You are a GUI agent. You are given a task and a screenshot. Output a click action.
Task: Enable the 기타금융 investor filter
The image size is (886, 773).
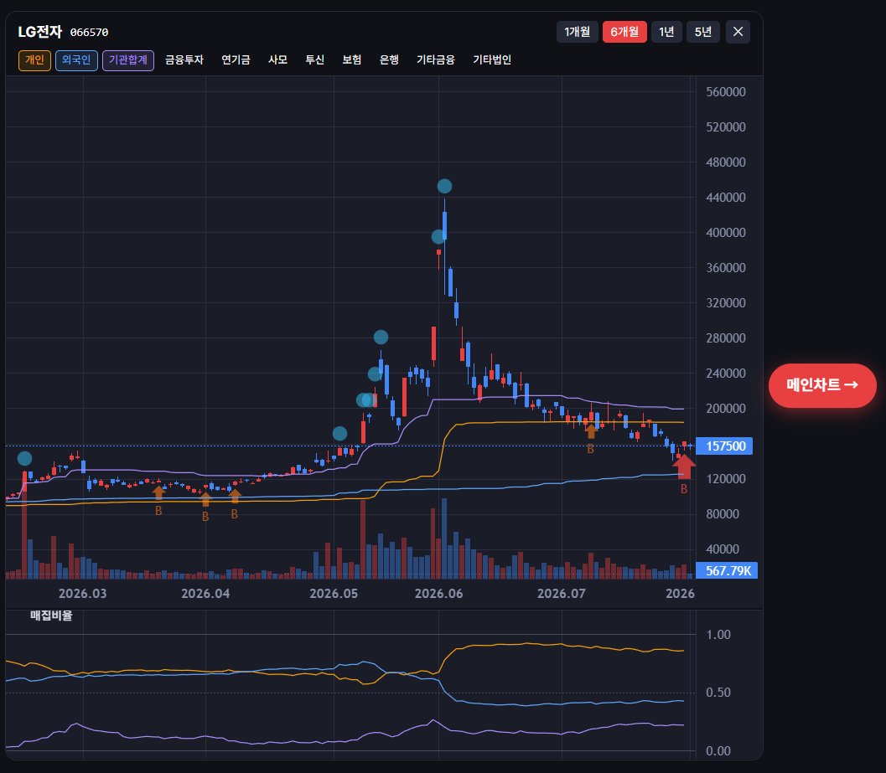(436, 59)
